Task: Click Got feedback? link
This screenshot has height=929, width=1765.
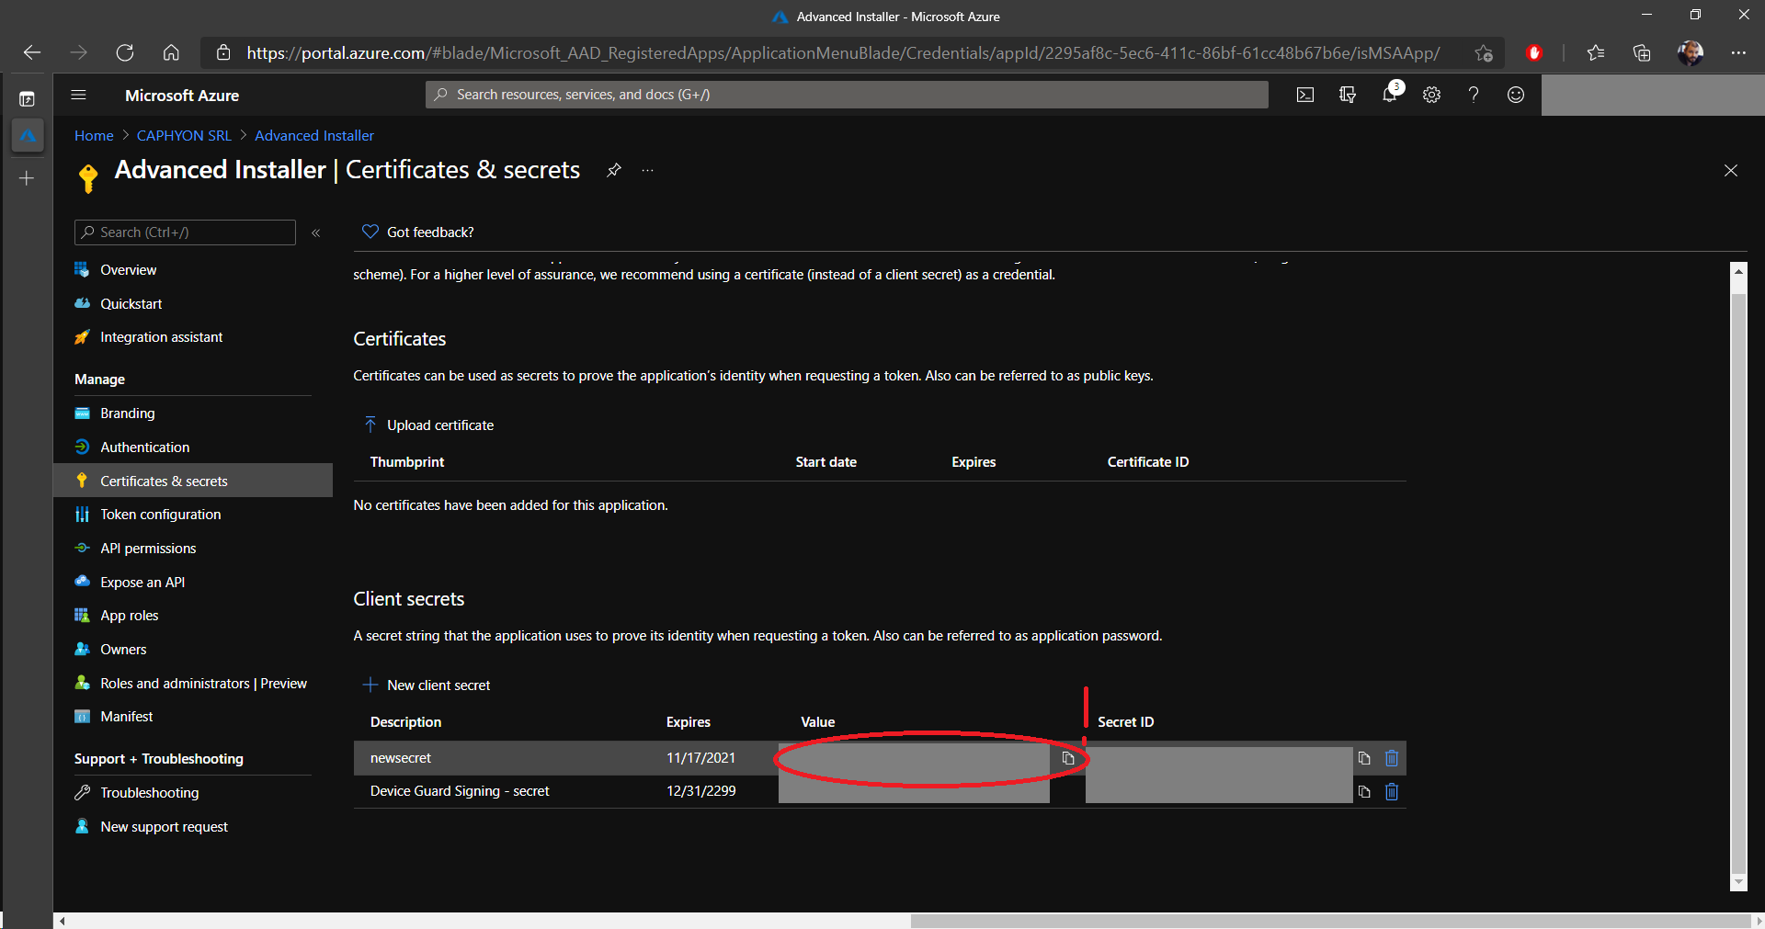Action: [x=418, y=232]
